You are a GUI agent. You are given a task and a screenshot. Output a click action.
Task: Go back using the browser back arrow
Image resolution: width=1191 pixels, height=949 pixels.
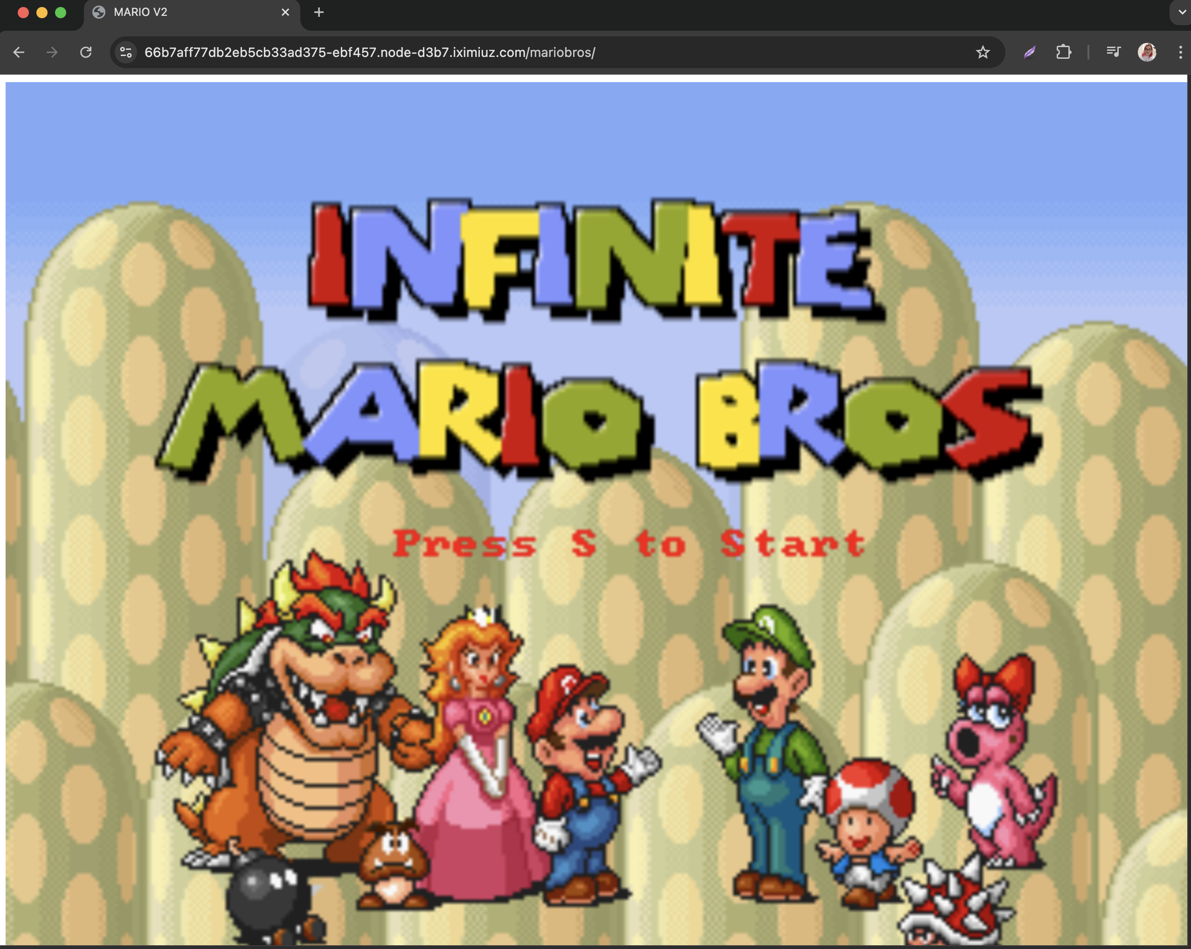19,53
